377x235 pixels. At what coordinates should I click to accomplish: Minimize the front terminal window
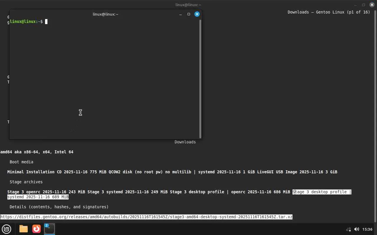tap(181, 14)
